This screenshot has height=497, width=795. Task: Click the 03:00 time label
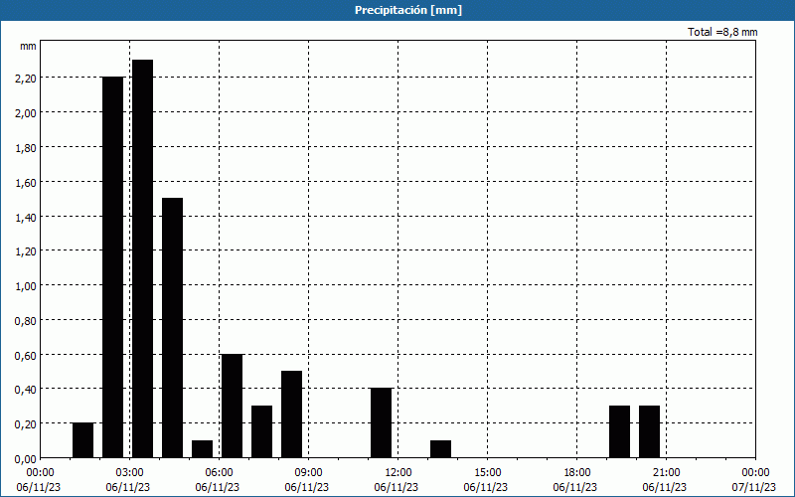click(x=130, y=473)
